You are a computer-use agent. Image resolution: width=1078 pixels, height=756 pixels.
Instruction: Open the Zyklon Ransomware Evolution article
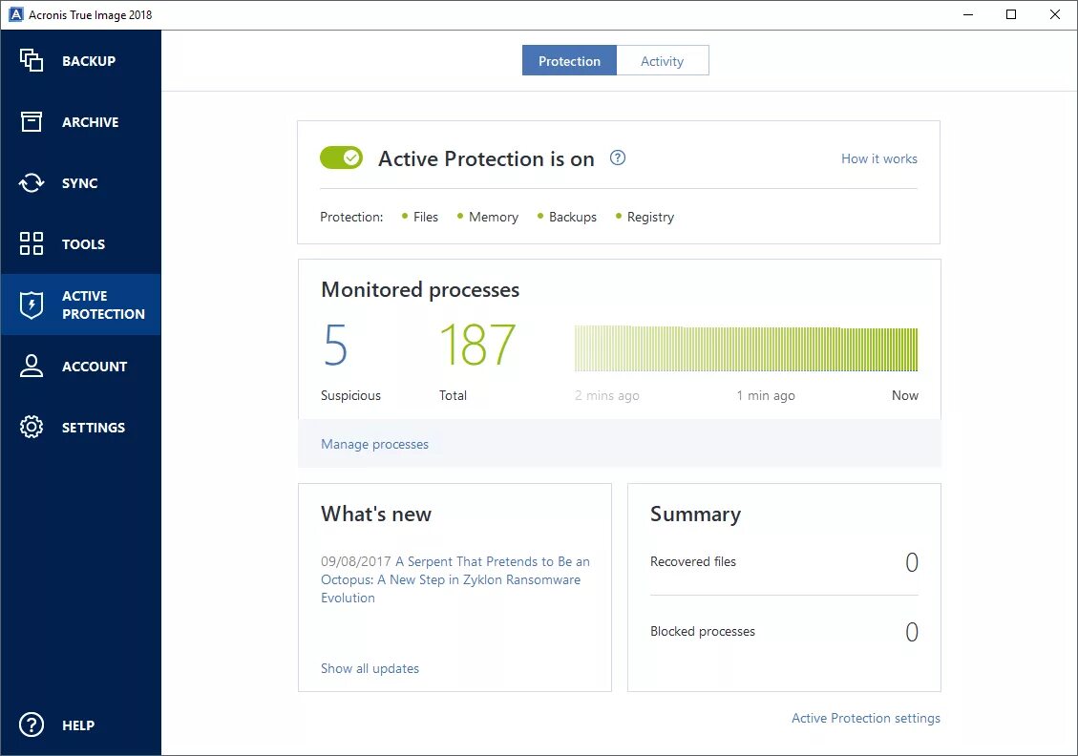[455, 579]
